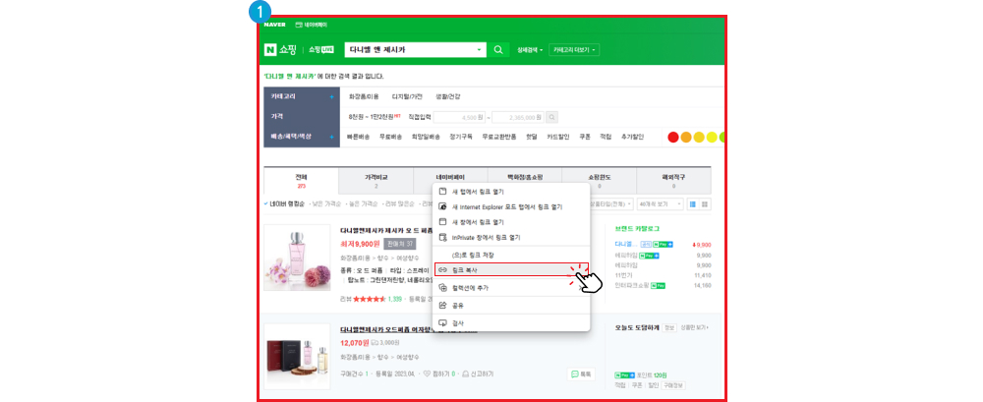The width and height of the screenshot is (983, 402).
Task: Toggle 정기구독 filter
Action: tap(461, 137)
